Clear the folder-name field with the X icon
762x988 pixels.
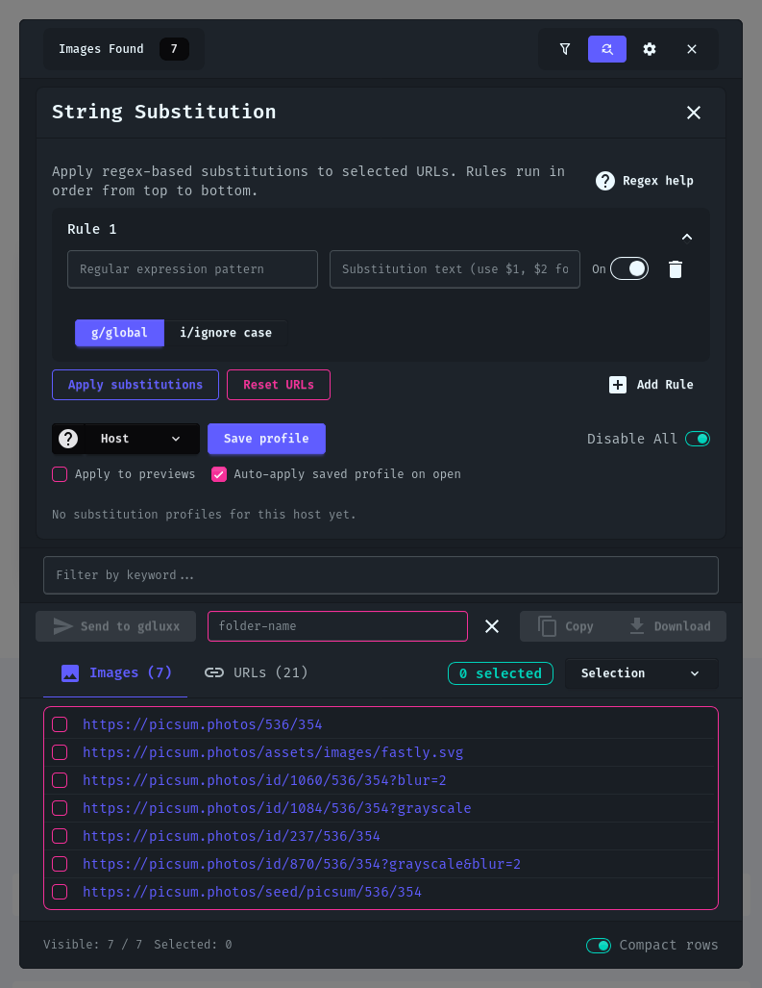[x=492, y=626]
